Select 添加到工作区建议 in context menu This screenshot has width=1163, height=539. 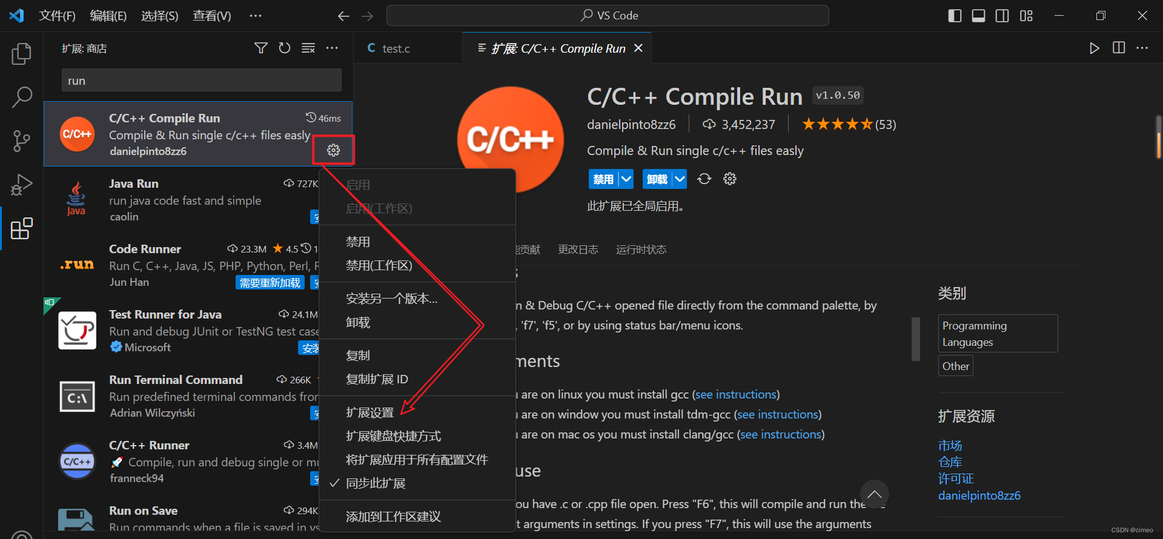417,517
